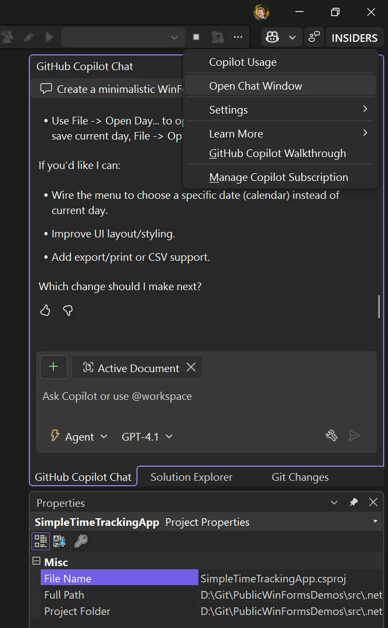
Task: Remove the Active Document context chip
Action: (191, 368)
